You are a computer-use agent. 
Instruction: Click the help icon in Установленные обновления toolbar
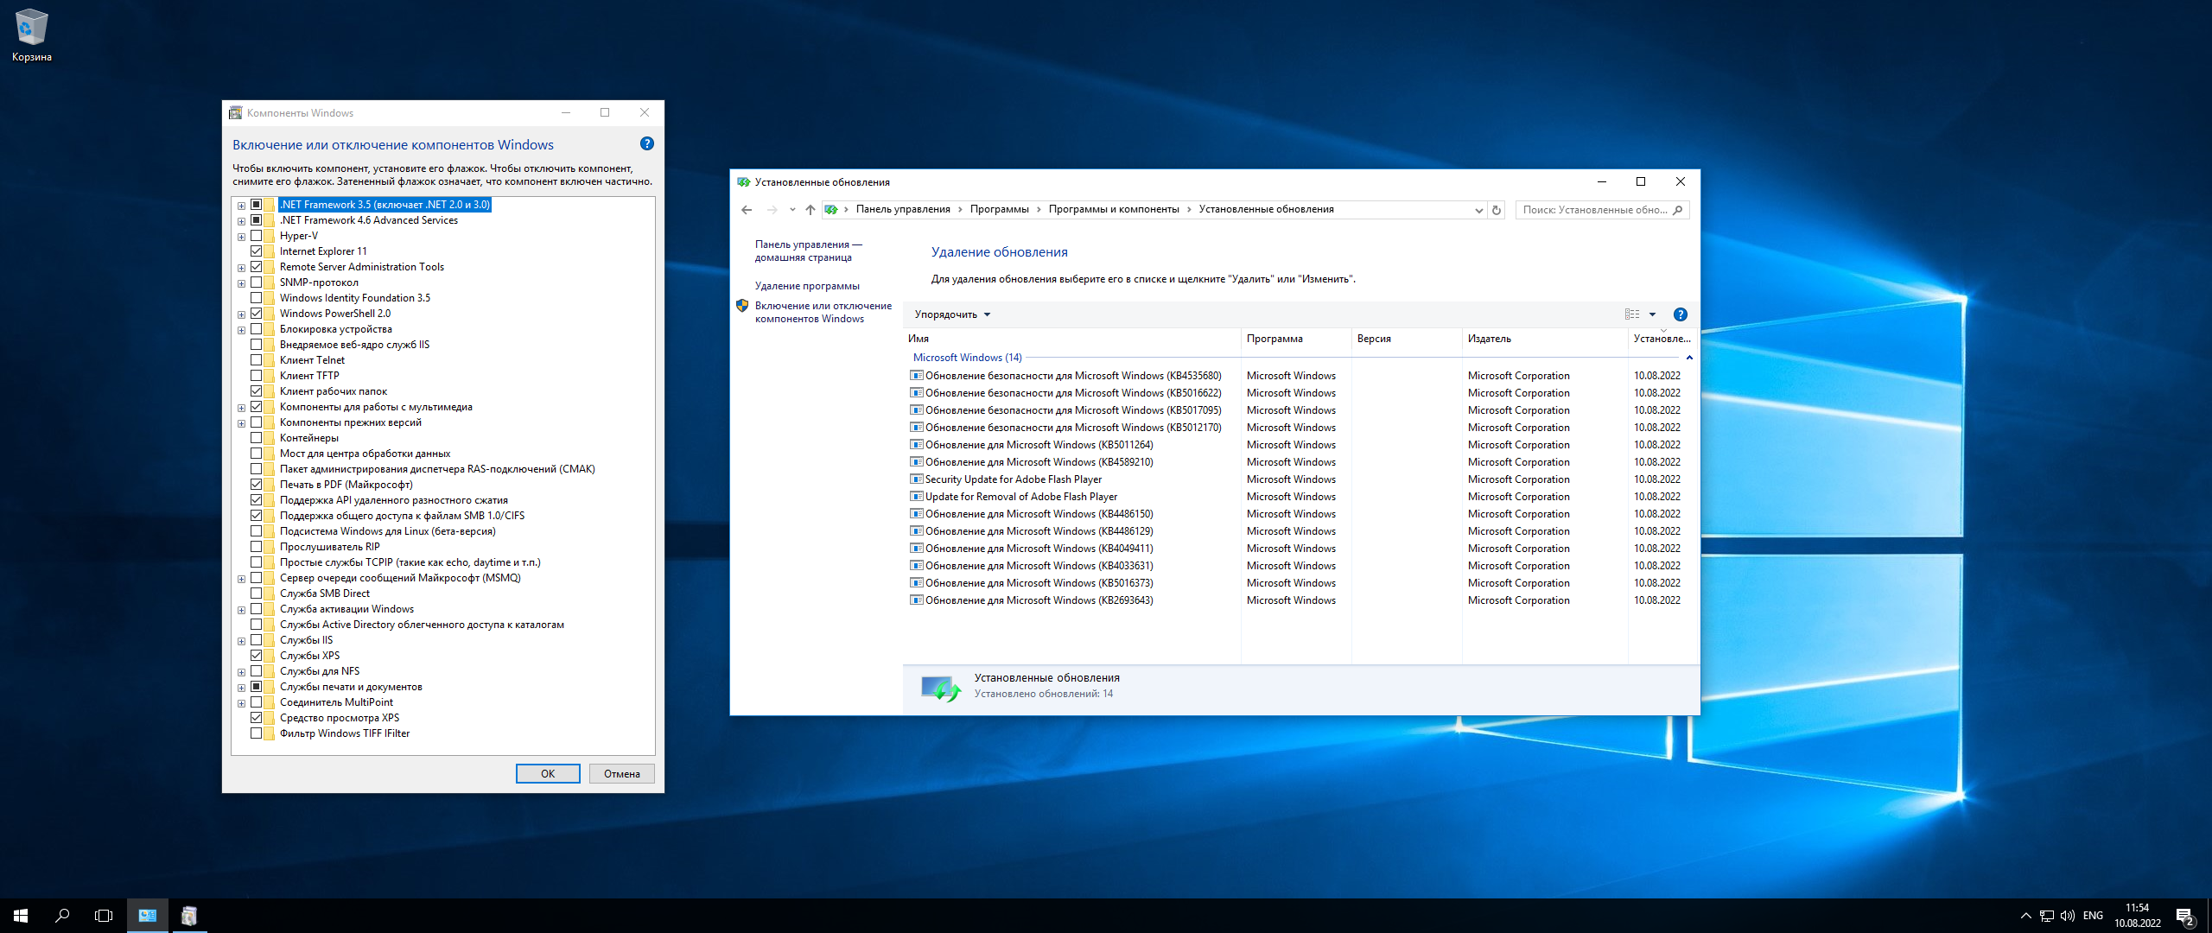click(1680, 314)
